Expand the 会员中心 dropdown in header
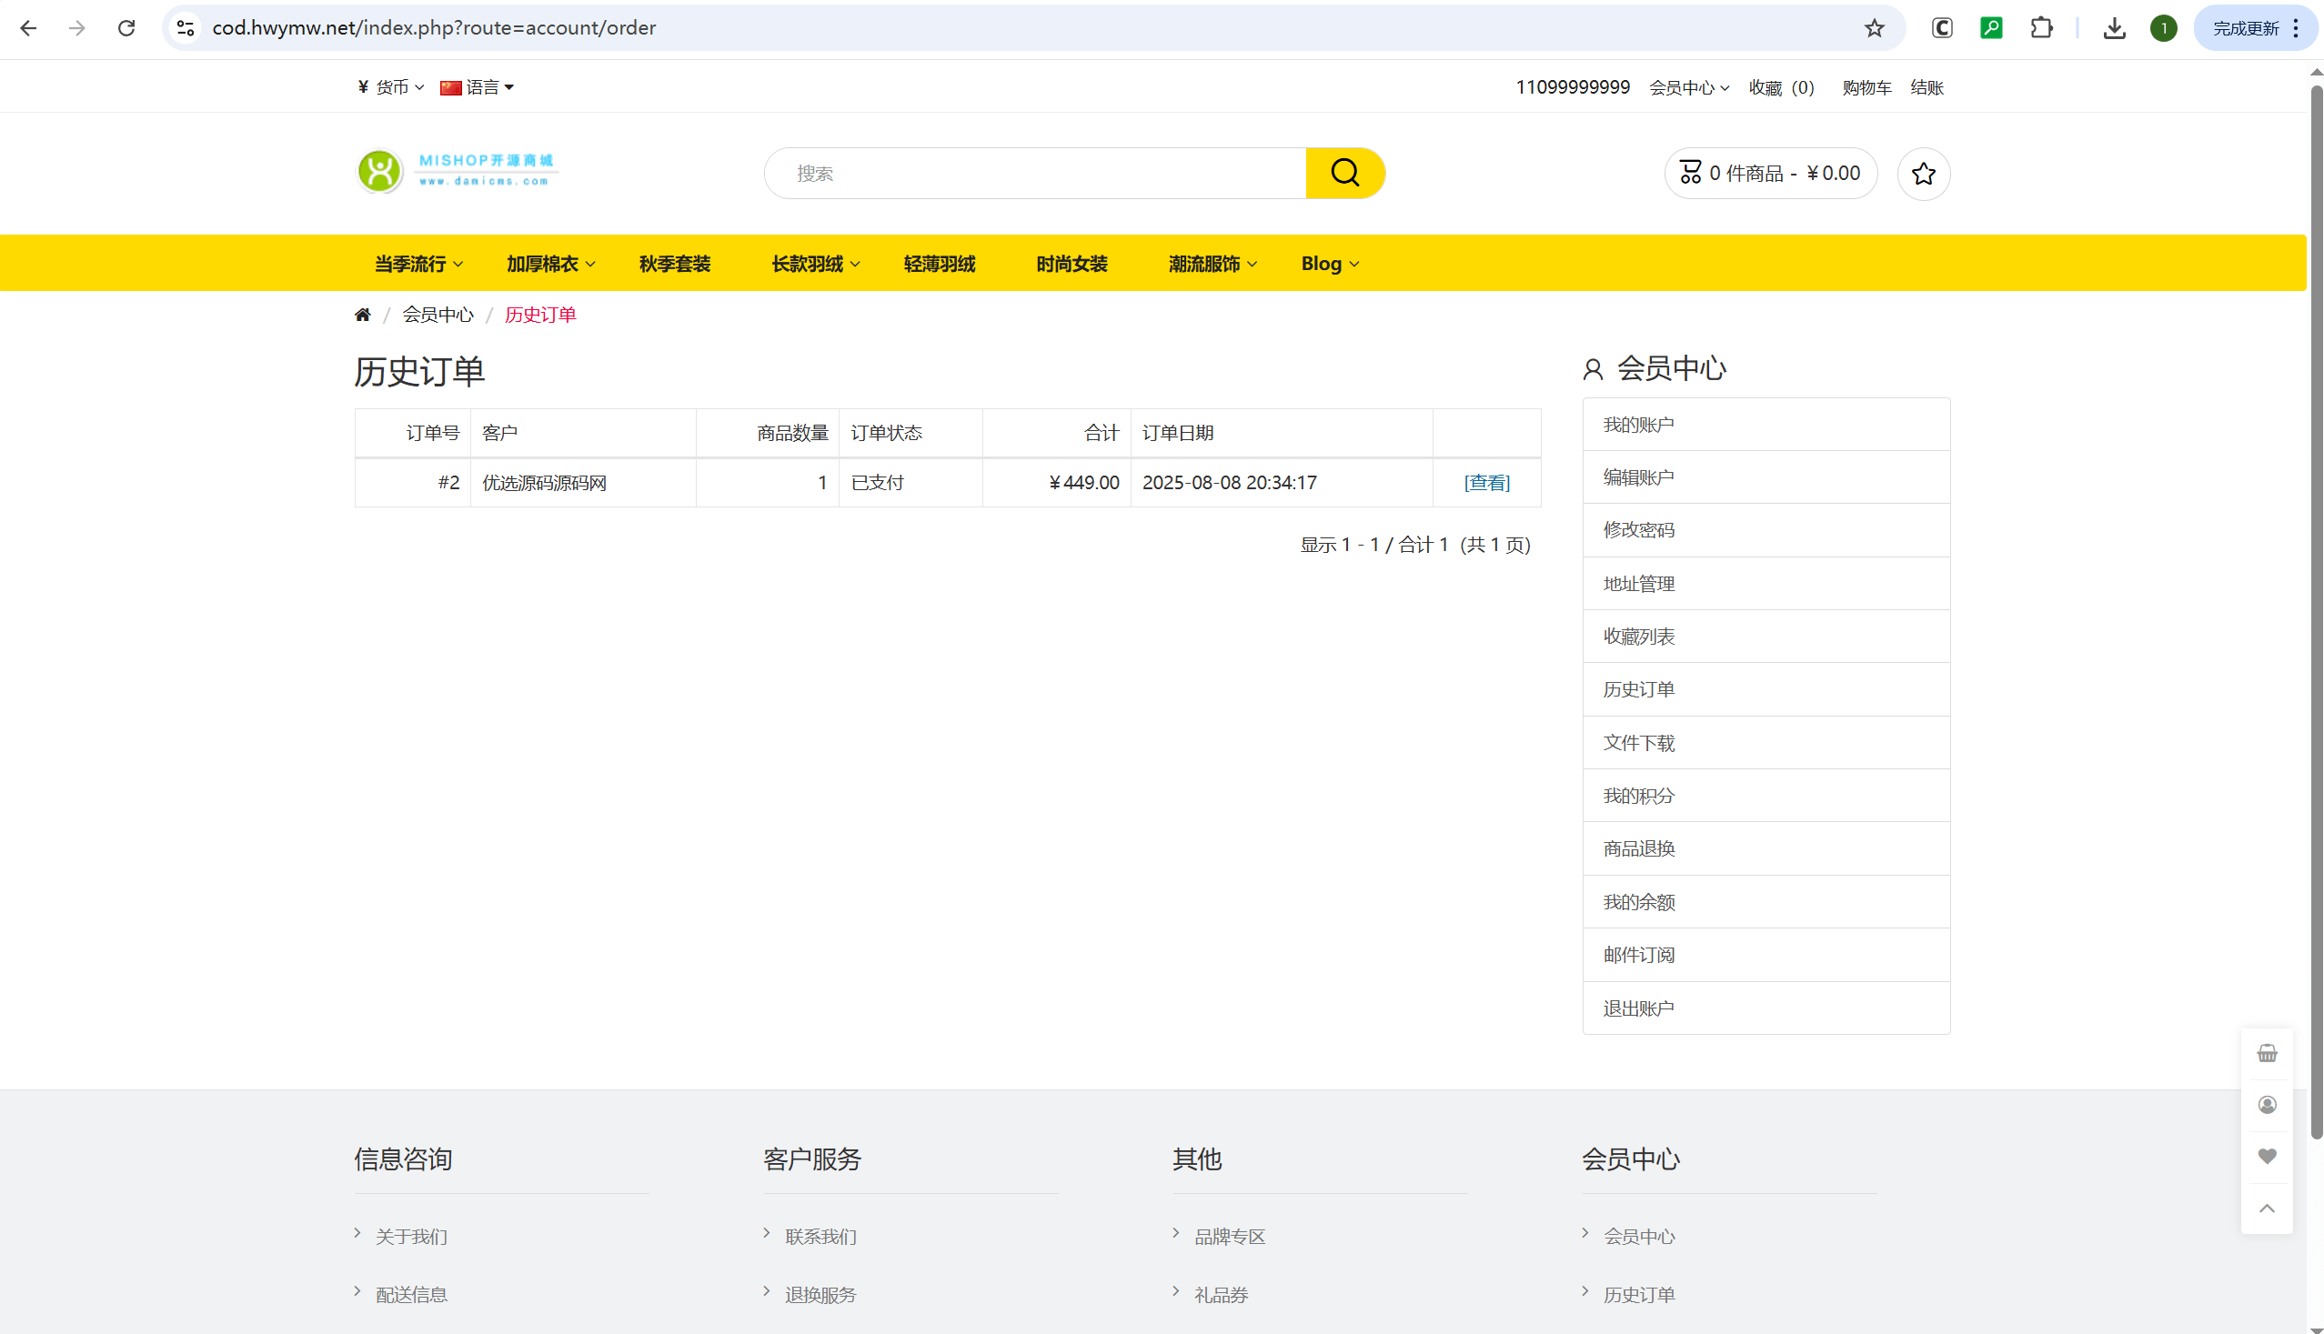 point(1688,87)
